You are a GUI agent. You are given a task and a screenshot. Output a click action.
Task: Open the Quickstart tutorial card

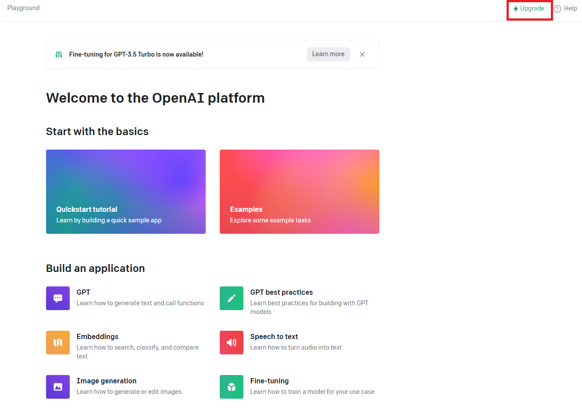click(x=126, y=192)
